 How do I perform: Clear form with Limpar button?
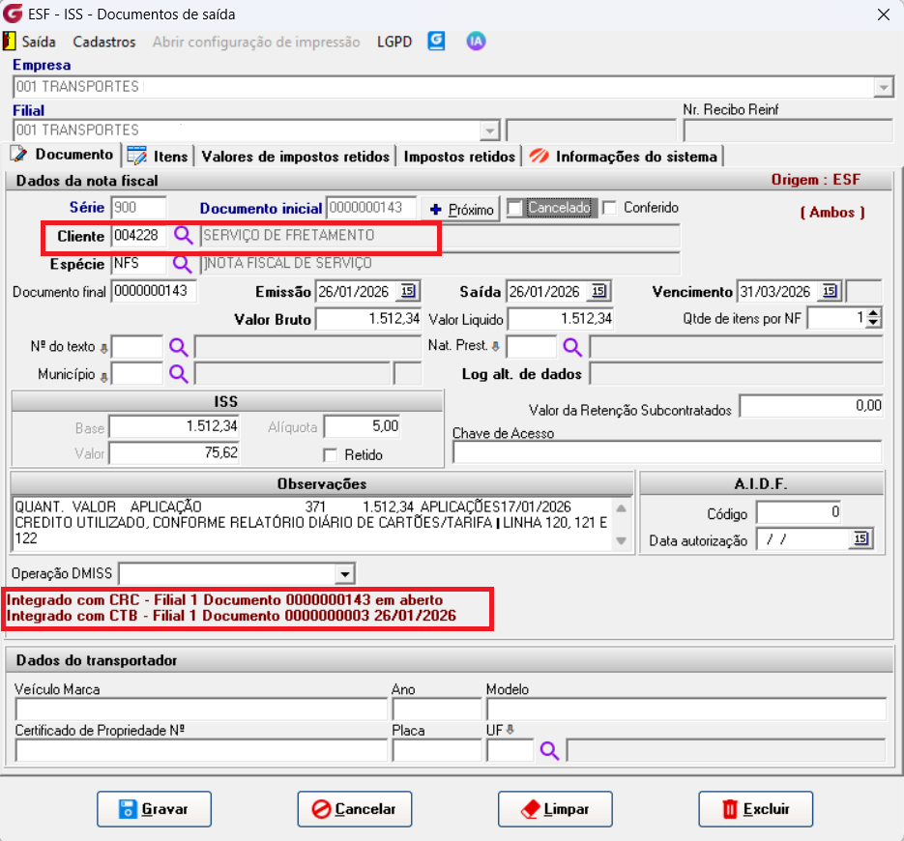click(555, 809)
